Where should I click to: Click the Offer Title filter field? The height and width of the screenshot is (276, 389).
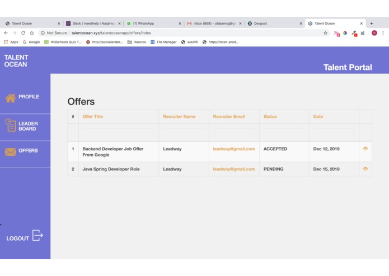[119, 132]
